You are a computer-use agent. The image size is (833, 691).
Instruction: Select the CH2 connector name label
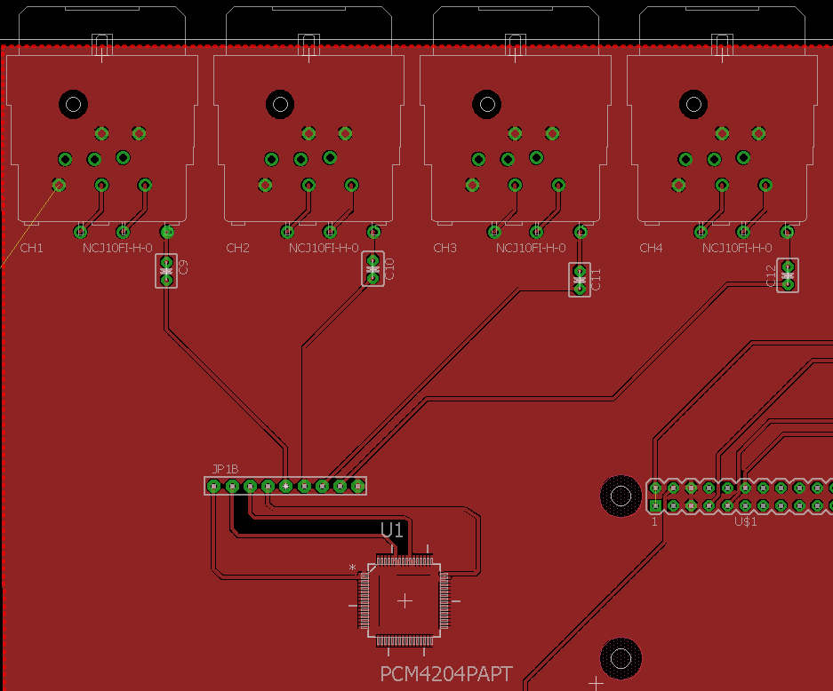click(x=237, y=248)
